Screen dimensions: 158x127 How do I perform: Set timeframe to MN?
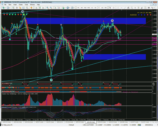[x=106, y=8]
